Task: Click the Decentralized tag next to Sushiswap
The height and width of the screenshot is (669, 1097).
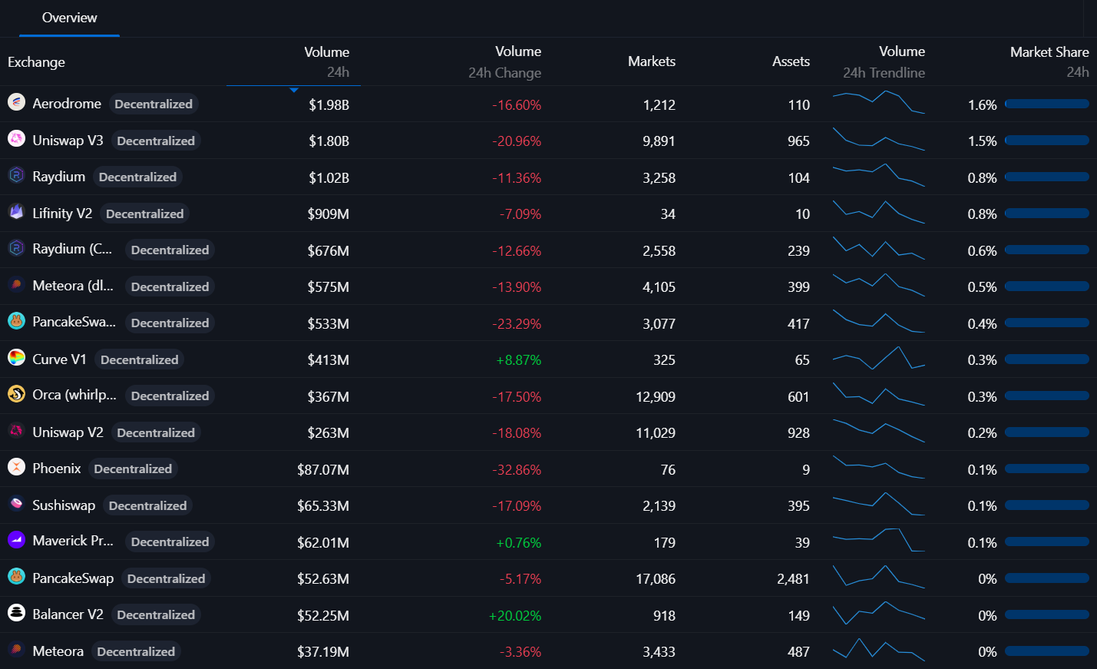Action: [147, 505]
